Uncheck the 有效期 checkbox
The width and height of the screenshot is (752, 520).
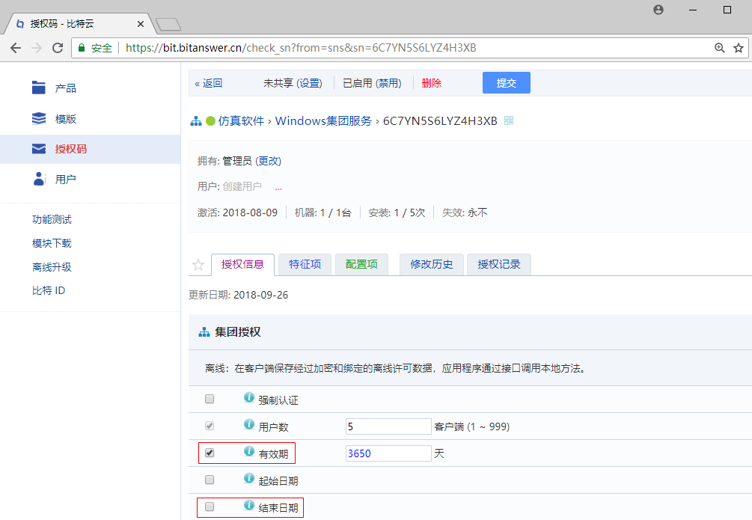[209, 453]
